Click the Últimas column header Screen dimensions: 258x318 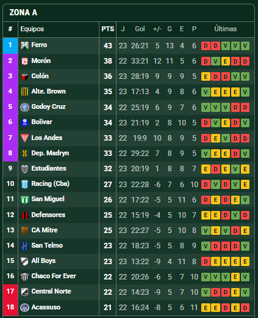click(x=226, y=29)
